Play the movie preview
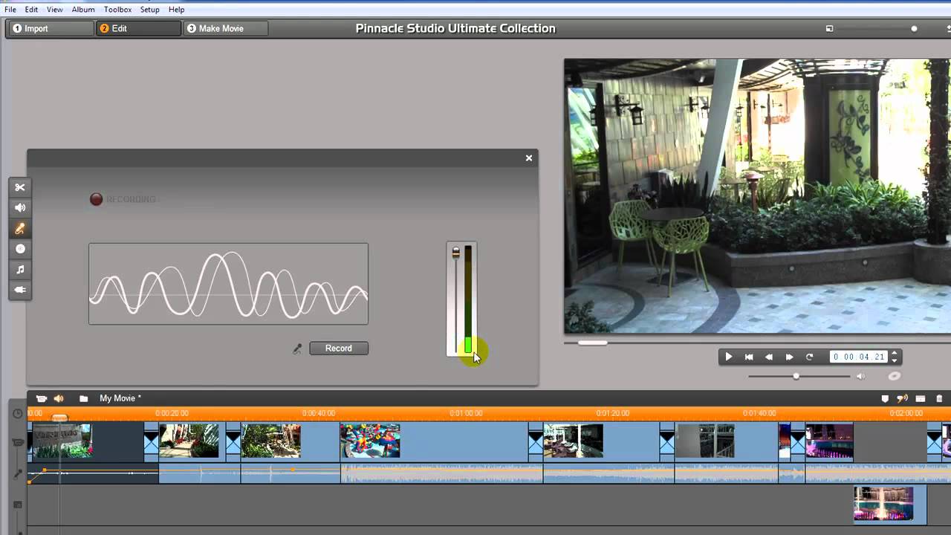The height and width of the screenshot is (535, 951). coord(728,357)
